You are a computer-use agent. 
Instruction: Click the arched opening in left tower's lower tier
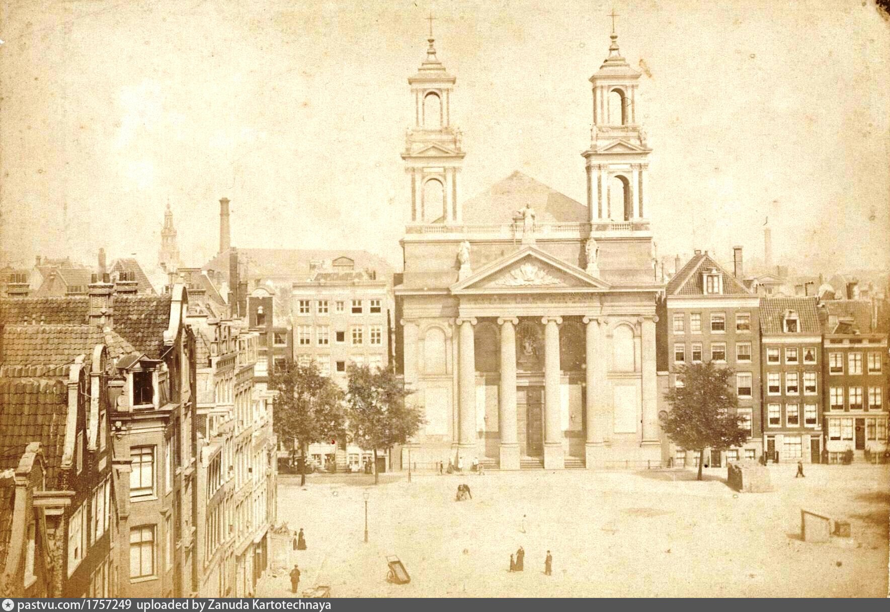click(433, 199)
